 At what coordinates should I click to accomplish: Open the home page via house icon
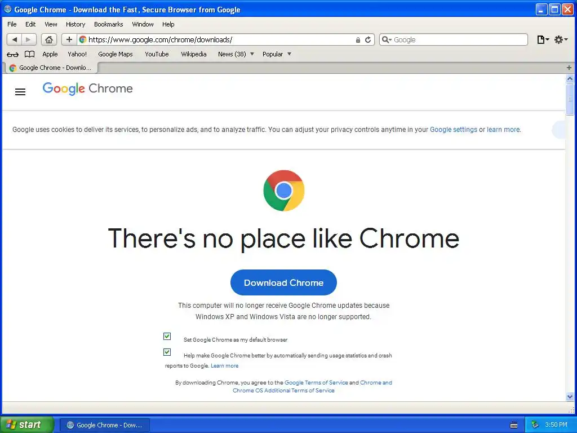(x=48, y=39)
